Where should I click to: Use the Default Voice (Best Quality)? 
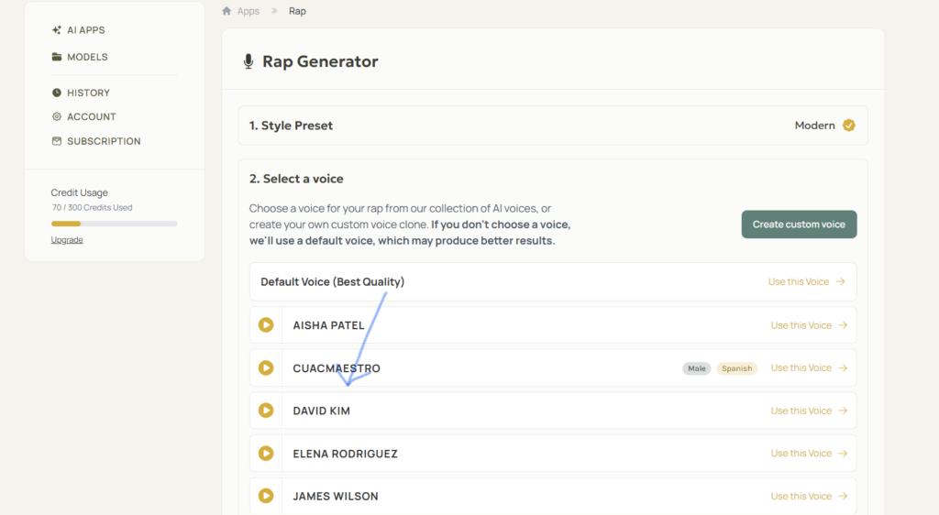click(807, 281)
